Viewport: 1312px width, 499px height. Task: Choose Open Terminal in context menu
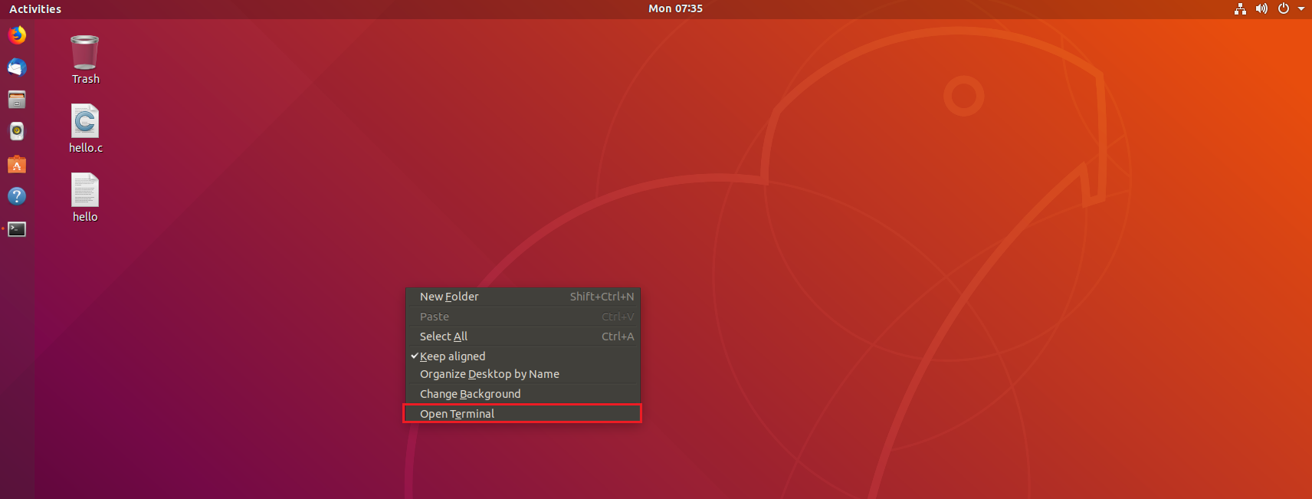coord(523,414)
